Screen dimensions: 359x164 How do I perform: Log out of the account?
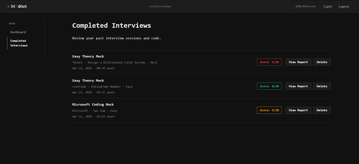coord(344,6)
